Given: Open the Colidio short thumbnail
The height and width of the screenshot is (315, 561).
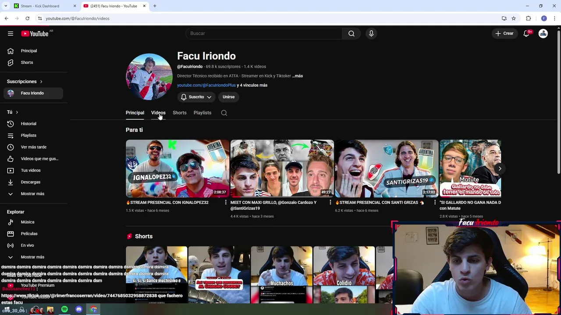Looking at the screenshot, I should click(x=344, y=275).
